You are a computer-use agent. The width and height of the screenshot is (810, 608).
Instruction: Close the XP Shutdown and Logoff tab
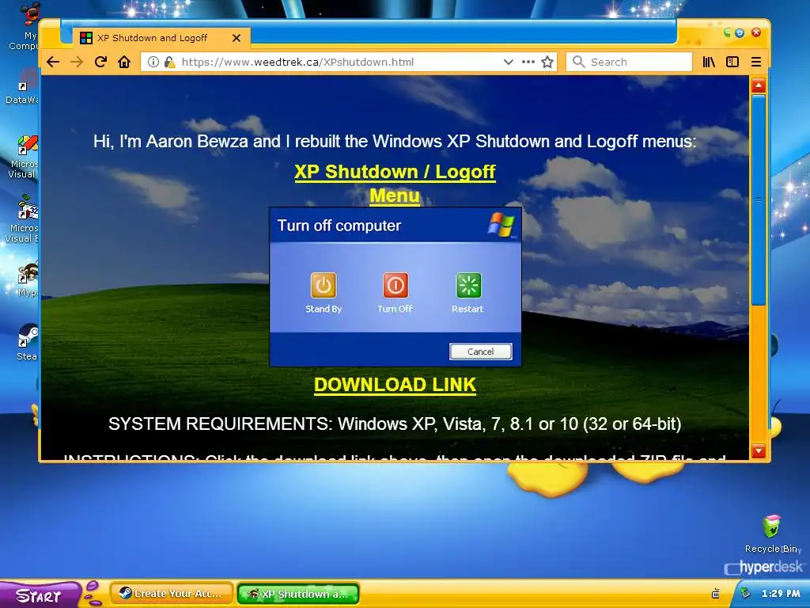coord(237,38)
